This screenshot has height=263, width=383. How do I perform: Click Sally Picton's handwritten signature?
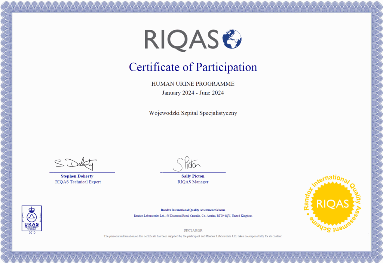187,163
